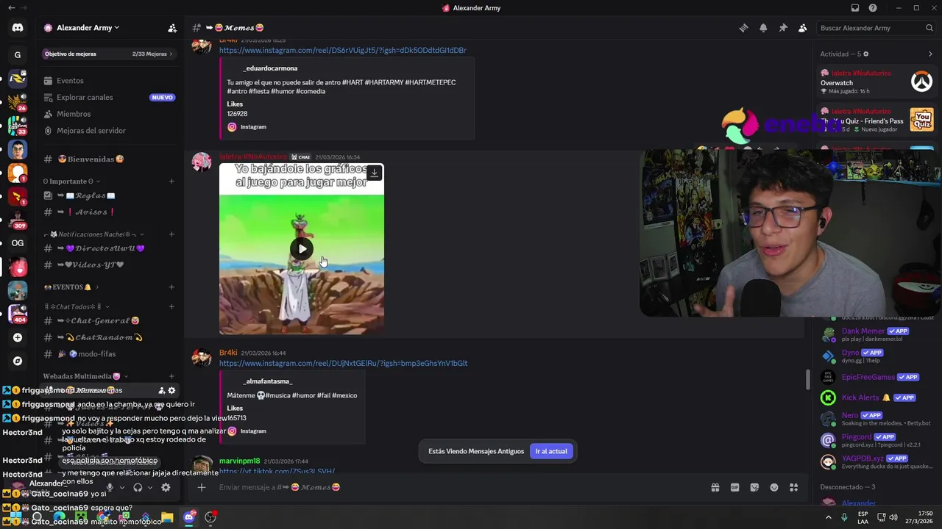Open apps launcher icon in message bar
942x529 pixels.
point(794,487)
